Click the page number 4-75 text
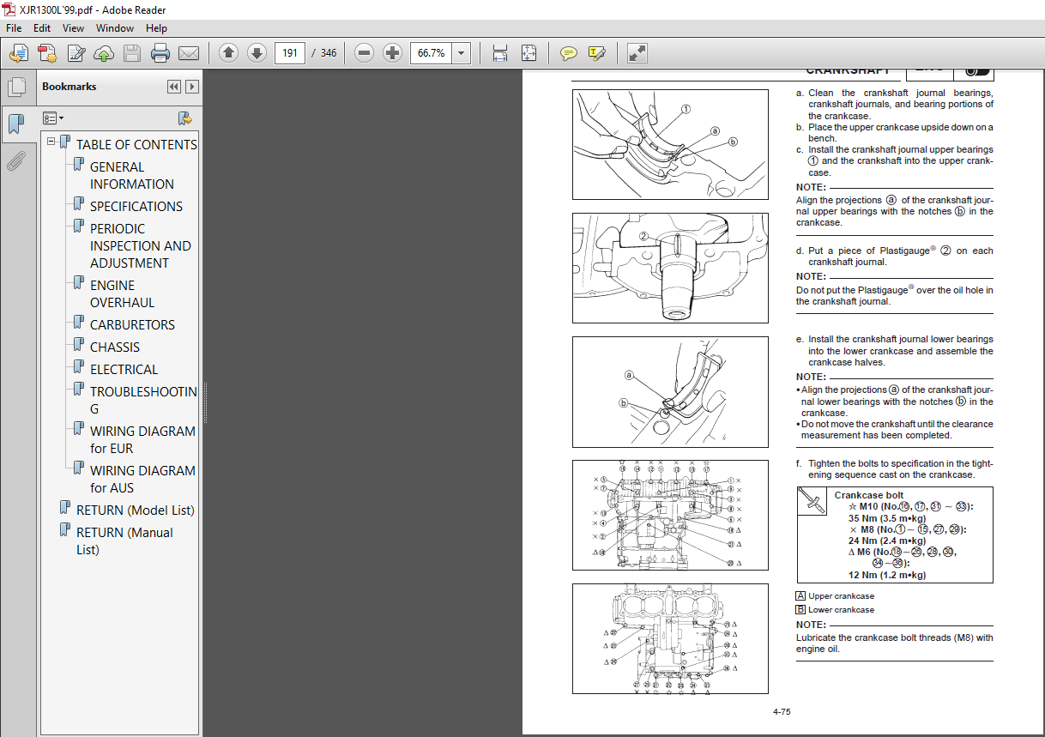 click(782, 711)
